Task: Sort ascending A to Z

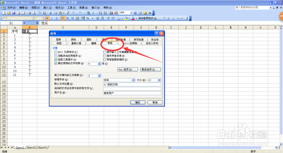Action: (x=100, y=13)
